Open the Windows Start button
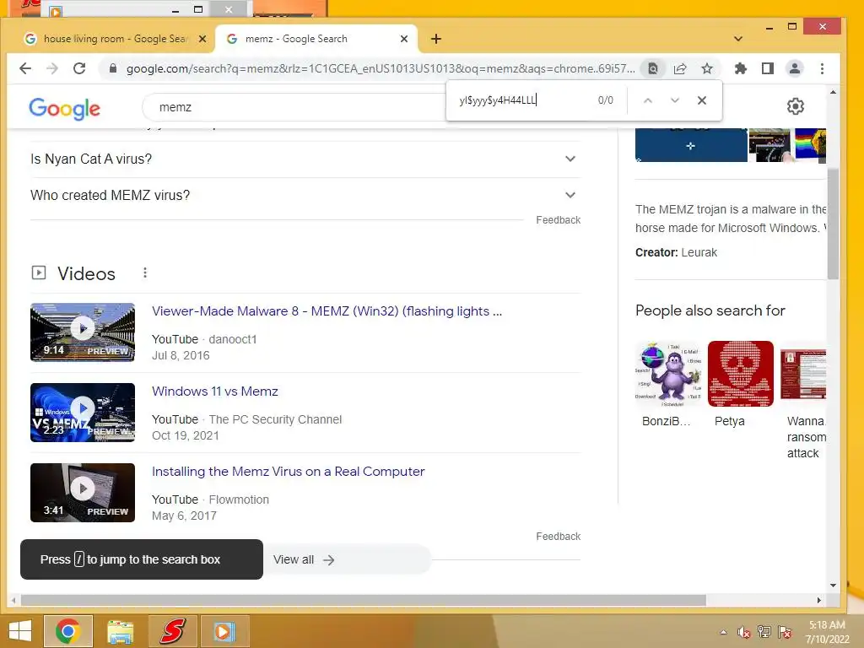The height and width of the screenshot is (648, 864). pyautogui.click(x=20, y=631)
